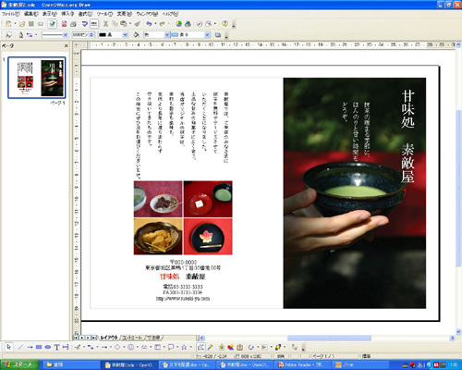This screenshot has width=462, height=370.
Task: Click the Cut scissors icon
Action: coord(105,24)
